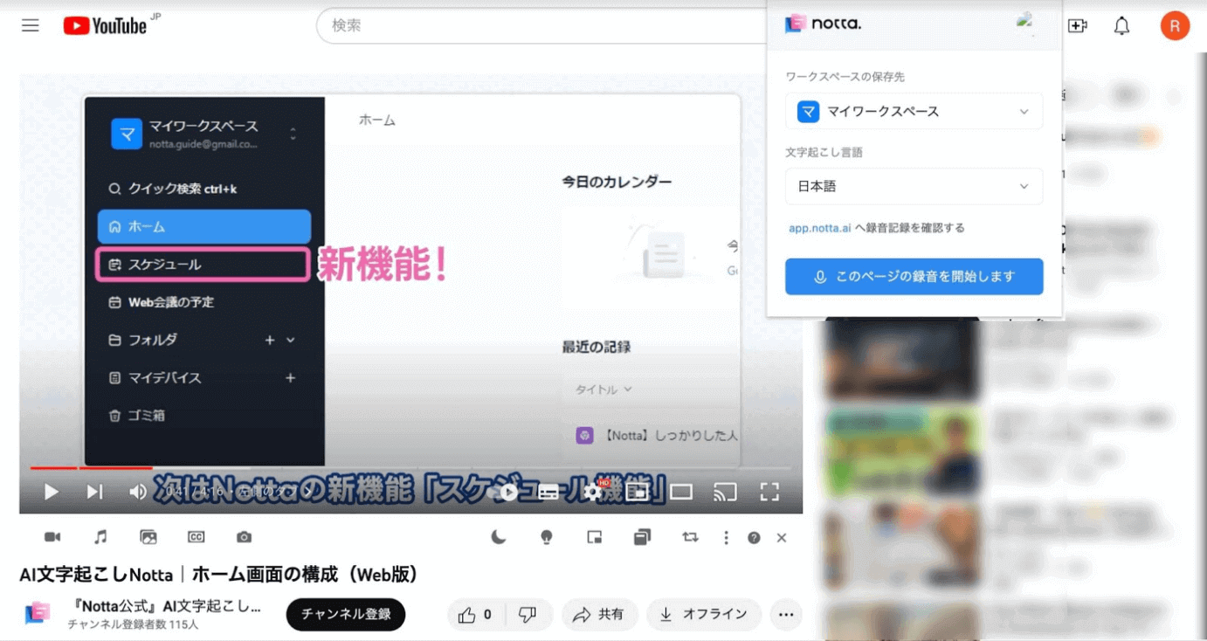The image size is (1207, 641).
Task: Expand the 日本語 transcription language dropdown
Action: click(914, 186)
